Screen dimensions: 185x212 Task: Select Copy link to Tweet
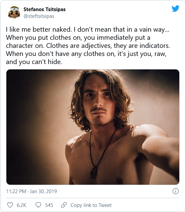tap(91, 205)
